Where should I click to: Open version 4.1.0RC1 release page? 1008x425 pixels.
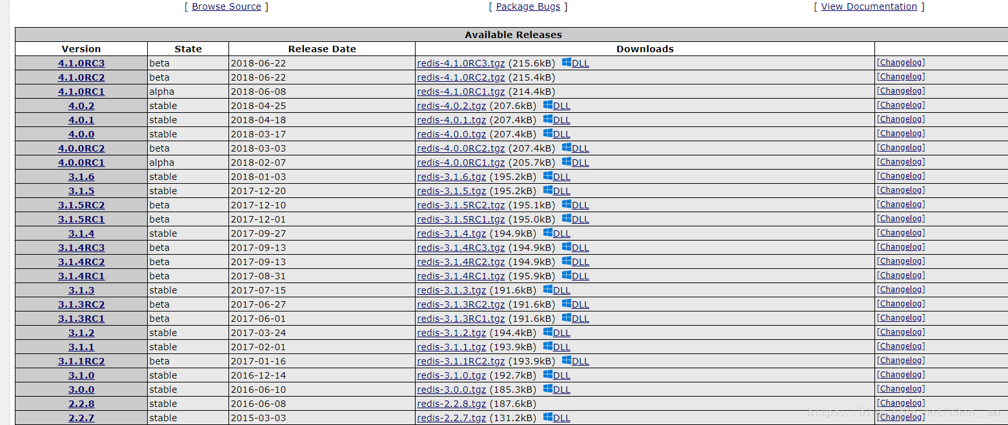point(81,92)
